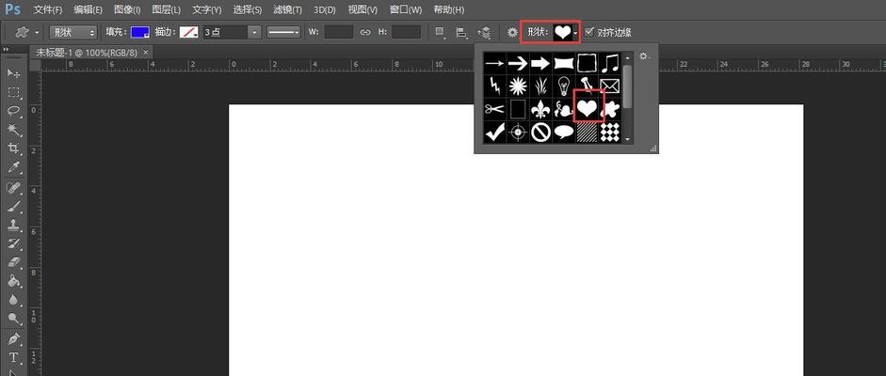886x376 pixels.
Task: Choose the banner shape
Action: pos(564,64)
